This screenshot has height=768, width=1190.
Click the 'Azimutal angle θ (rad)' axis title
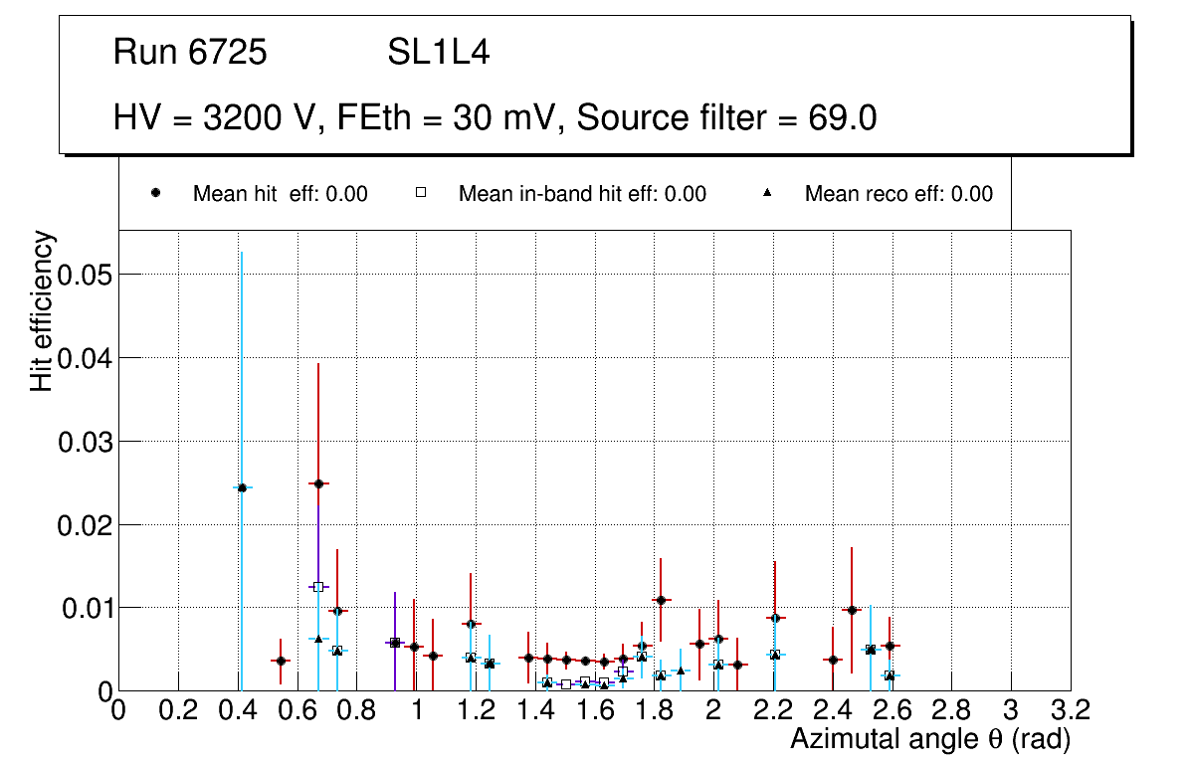(x=930, y=739)
